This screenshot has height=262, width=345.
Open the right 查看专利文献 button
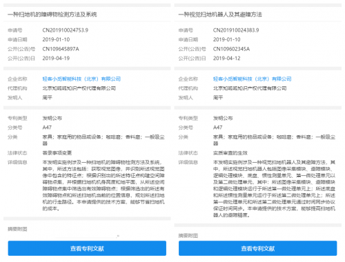(257, 248)
